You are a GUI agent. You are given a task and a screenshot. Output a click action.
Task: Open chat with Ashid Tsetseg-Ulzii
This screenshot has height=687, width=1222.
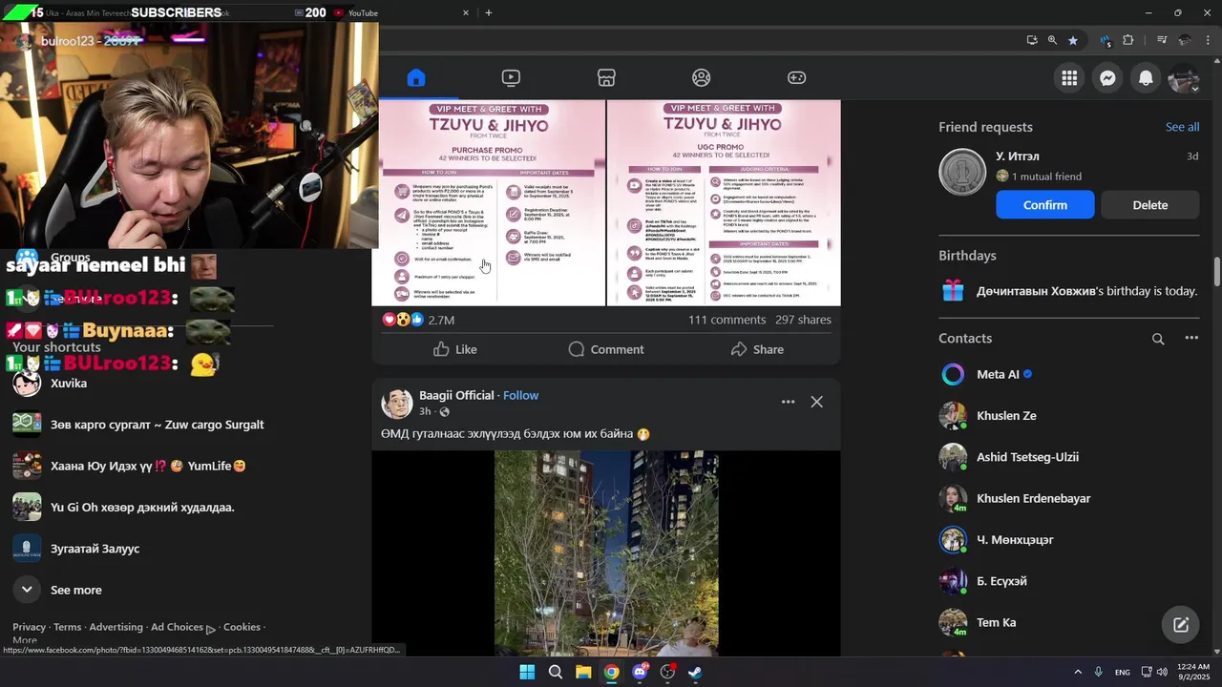(1069, 457)
